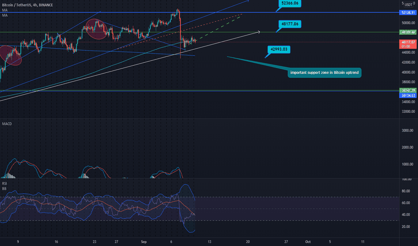The height and width of the screenshot is (246, 418).
Task: Click the green 48189.46 price axis label
Action: [x=408, y=32]
